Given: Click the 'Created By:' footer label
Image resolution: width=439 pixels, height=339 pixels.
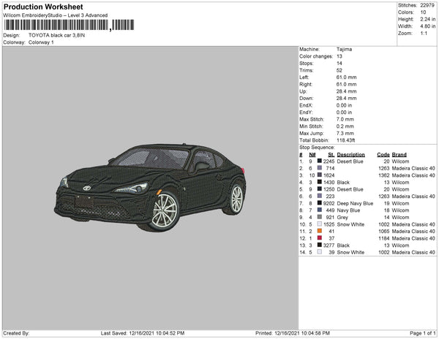Looking at the screenshot, I should point(16,333).
